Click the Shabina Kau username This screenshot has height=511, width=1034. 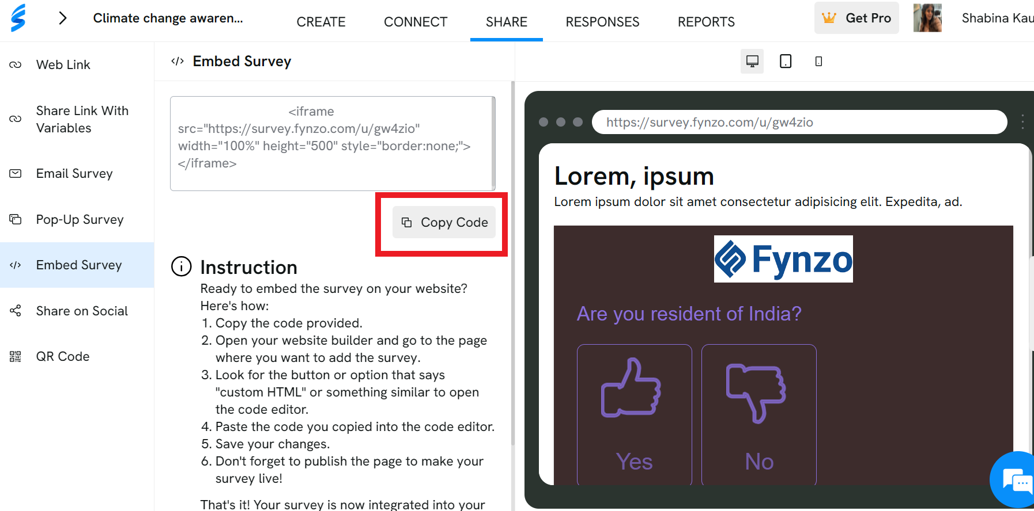tap(998, 18)
